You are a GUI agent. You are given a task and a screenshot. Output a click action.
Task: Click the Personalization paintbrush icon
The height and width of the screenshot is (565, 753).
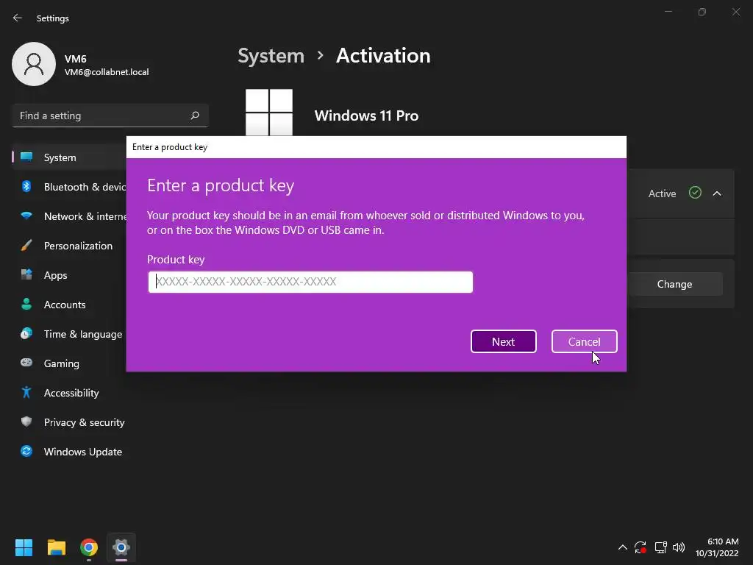click(x=26, y=246)
